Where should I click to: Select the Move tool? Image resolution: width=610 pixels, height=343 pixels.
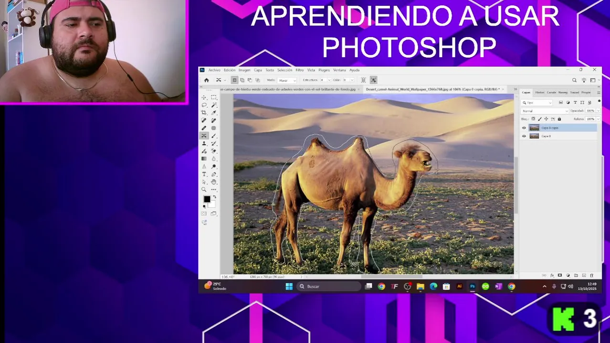(204, 97)
